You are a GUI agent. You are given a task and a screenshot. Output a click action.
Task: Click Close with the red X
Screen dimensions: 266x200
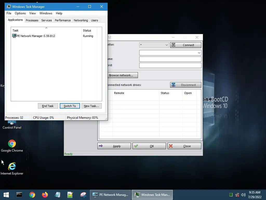point(184,146)
